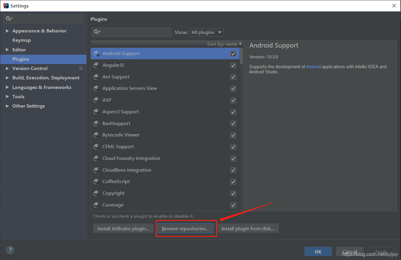Expand the Editor section arrow
Image resolution: width=401 pixels, height=260 pixels.
(x=7, y=50)
